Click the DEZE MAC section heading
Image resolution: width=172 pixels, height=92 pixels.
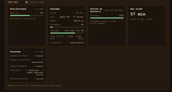tap(13, 2)
